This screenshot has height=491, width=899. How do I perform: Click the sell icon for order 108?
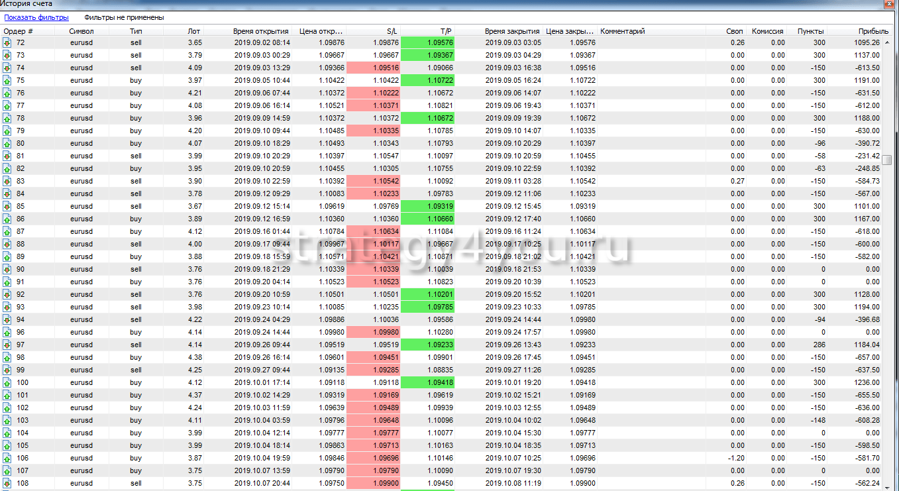pyautogui.click(x=7, y=484)
